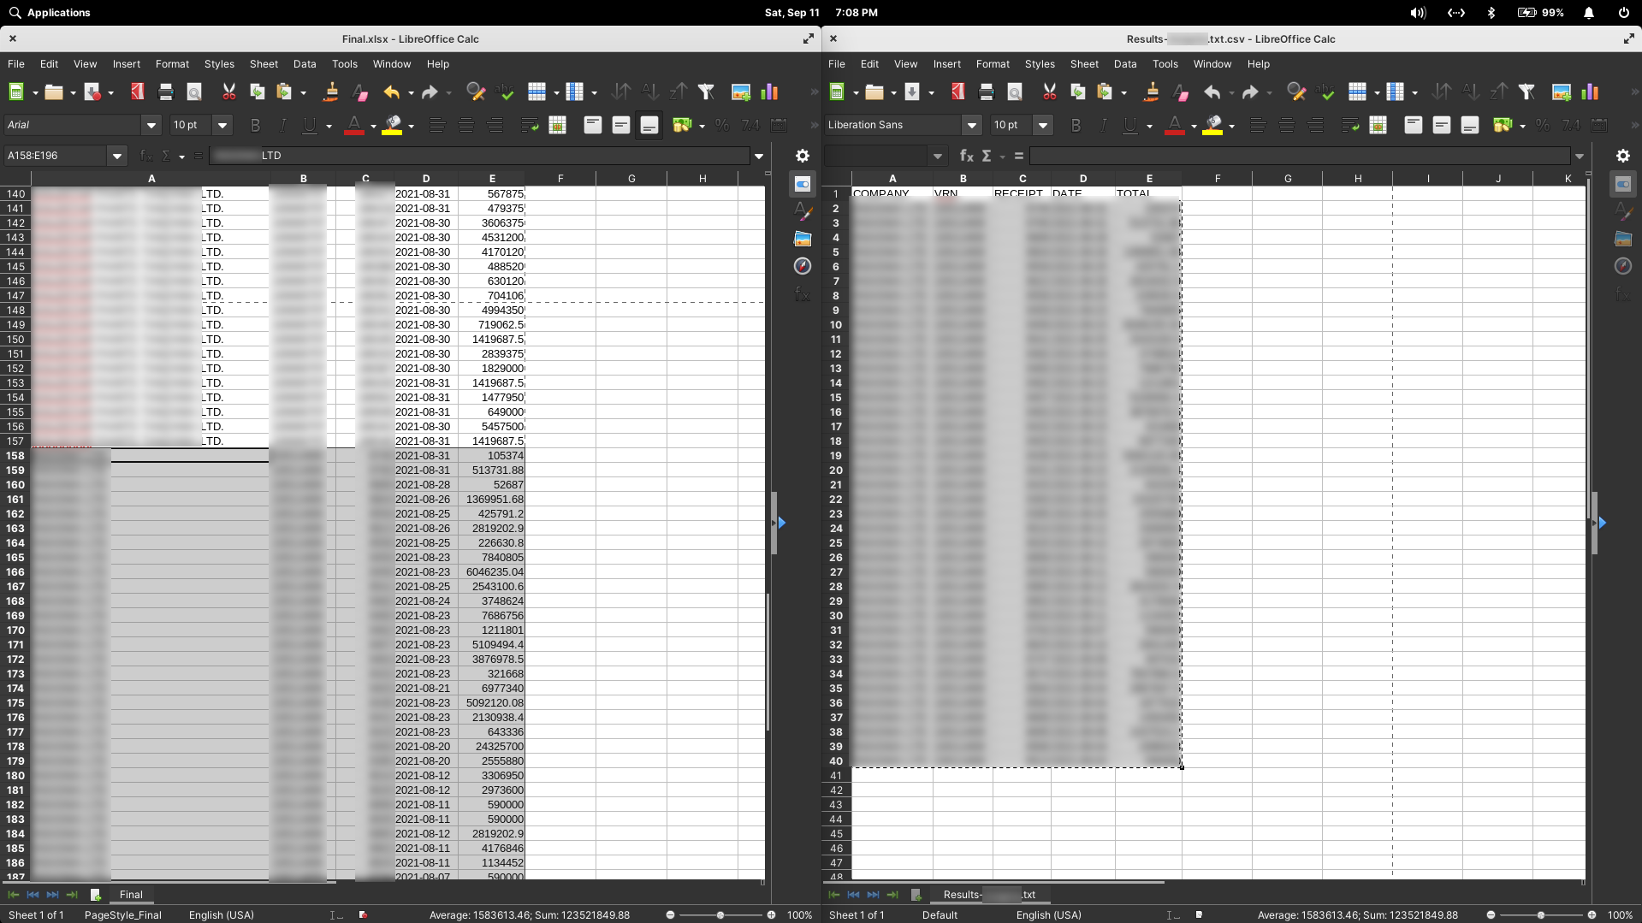1642x923 pixels.
Task: Open Find & Replace in Final.xlsx toolbar
Action: tap(476, 92)
